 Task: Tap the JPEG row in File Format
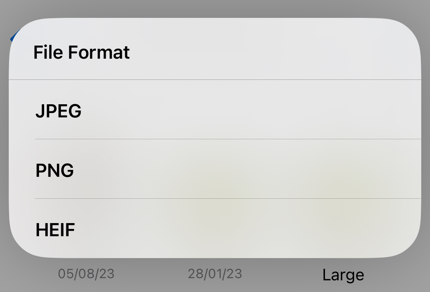pos(215,109)
